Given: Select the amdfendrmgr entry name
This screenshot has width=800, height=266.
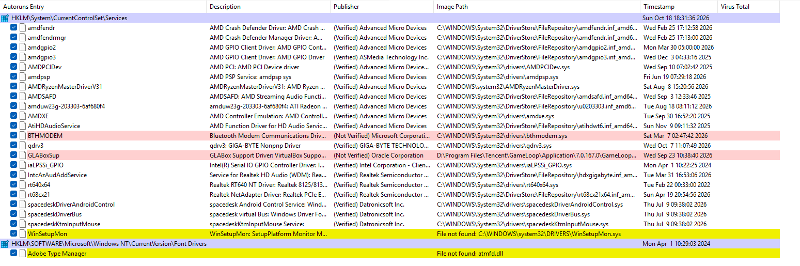Looking at the screenshot, I should [47, 38].
